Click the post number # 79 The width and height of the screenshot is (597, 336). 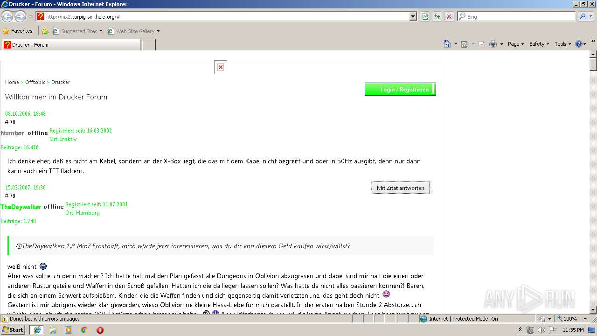pyautogui.click(x=10, y=196)
